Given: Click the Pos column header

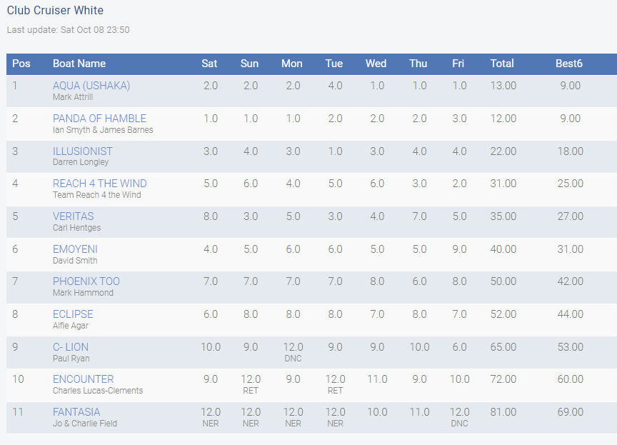Looking at the screenshot, I should [21, 64].
